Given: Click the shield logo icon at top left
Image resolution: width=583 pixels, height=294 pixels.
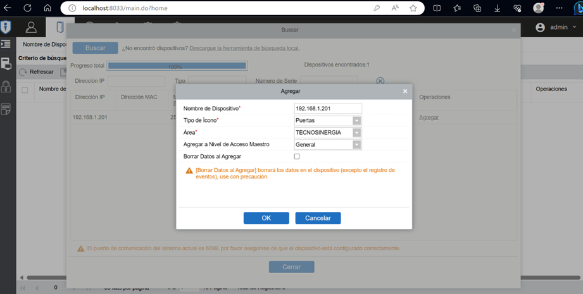Looking at the screenshot, I should (x=6, y=28).
